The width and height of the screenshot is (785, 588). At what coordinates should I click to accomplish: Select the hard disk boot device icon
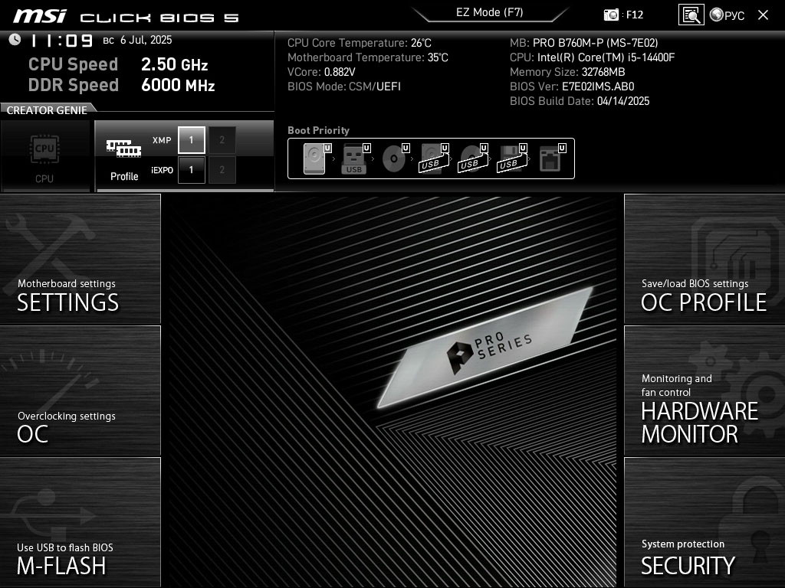pos(317,158)
